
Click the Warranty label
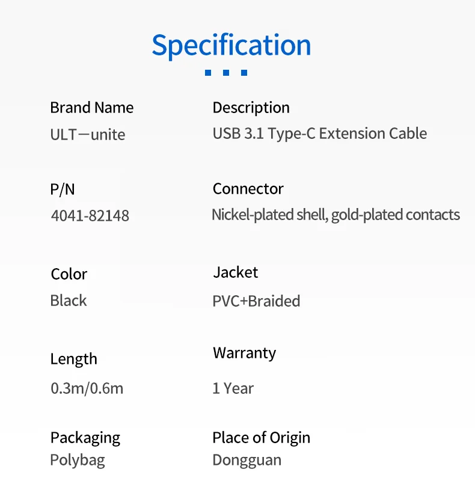click(x=244, y=353)
